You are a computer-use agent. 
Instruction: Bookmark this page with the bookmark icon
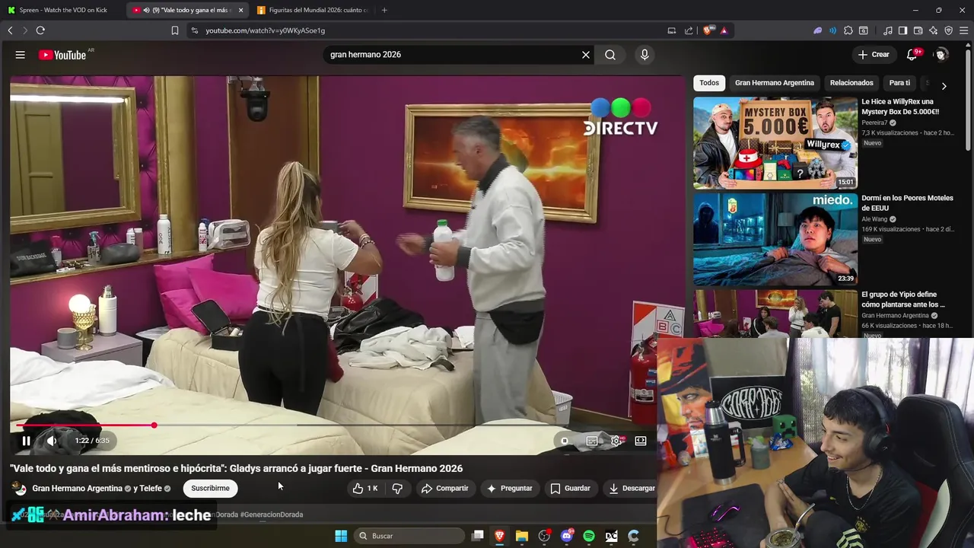[175, 30]
